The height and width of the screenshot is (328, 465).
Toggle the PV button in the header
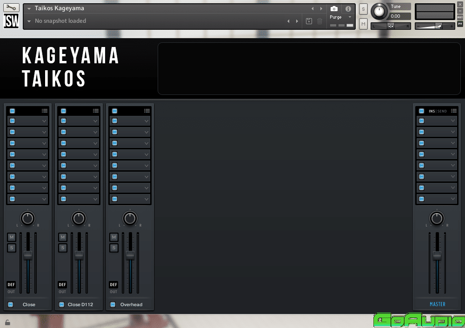click(x=460, y=24)
